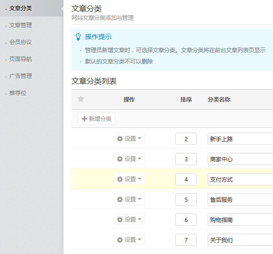The height and width of the screenshot is (254, 273).
Task: Open 广告管理 sidebar entry
Action: coord(21,76)
